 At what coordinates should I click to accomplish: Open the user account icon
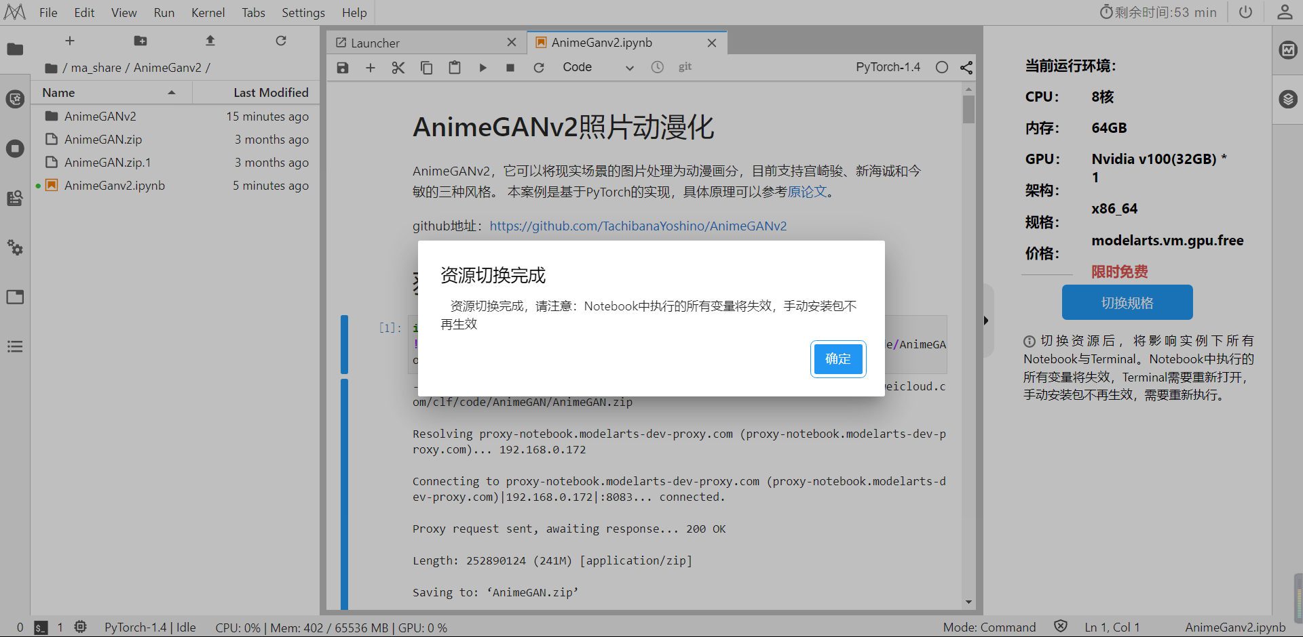point(1285,12)
